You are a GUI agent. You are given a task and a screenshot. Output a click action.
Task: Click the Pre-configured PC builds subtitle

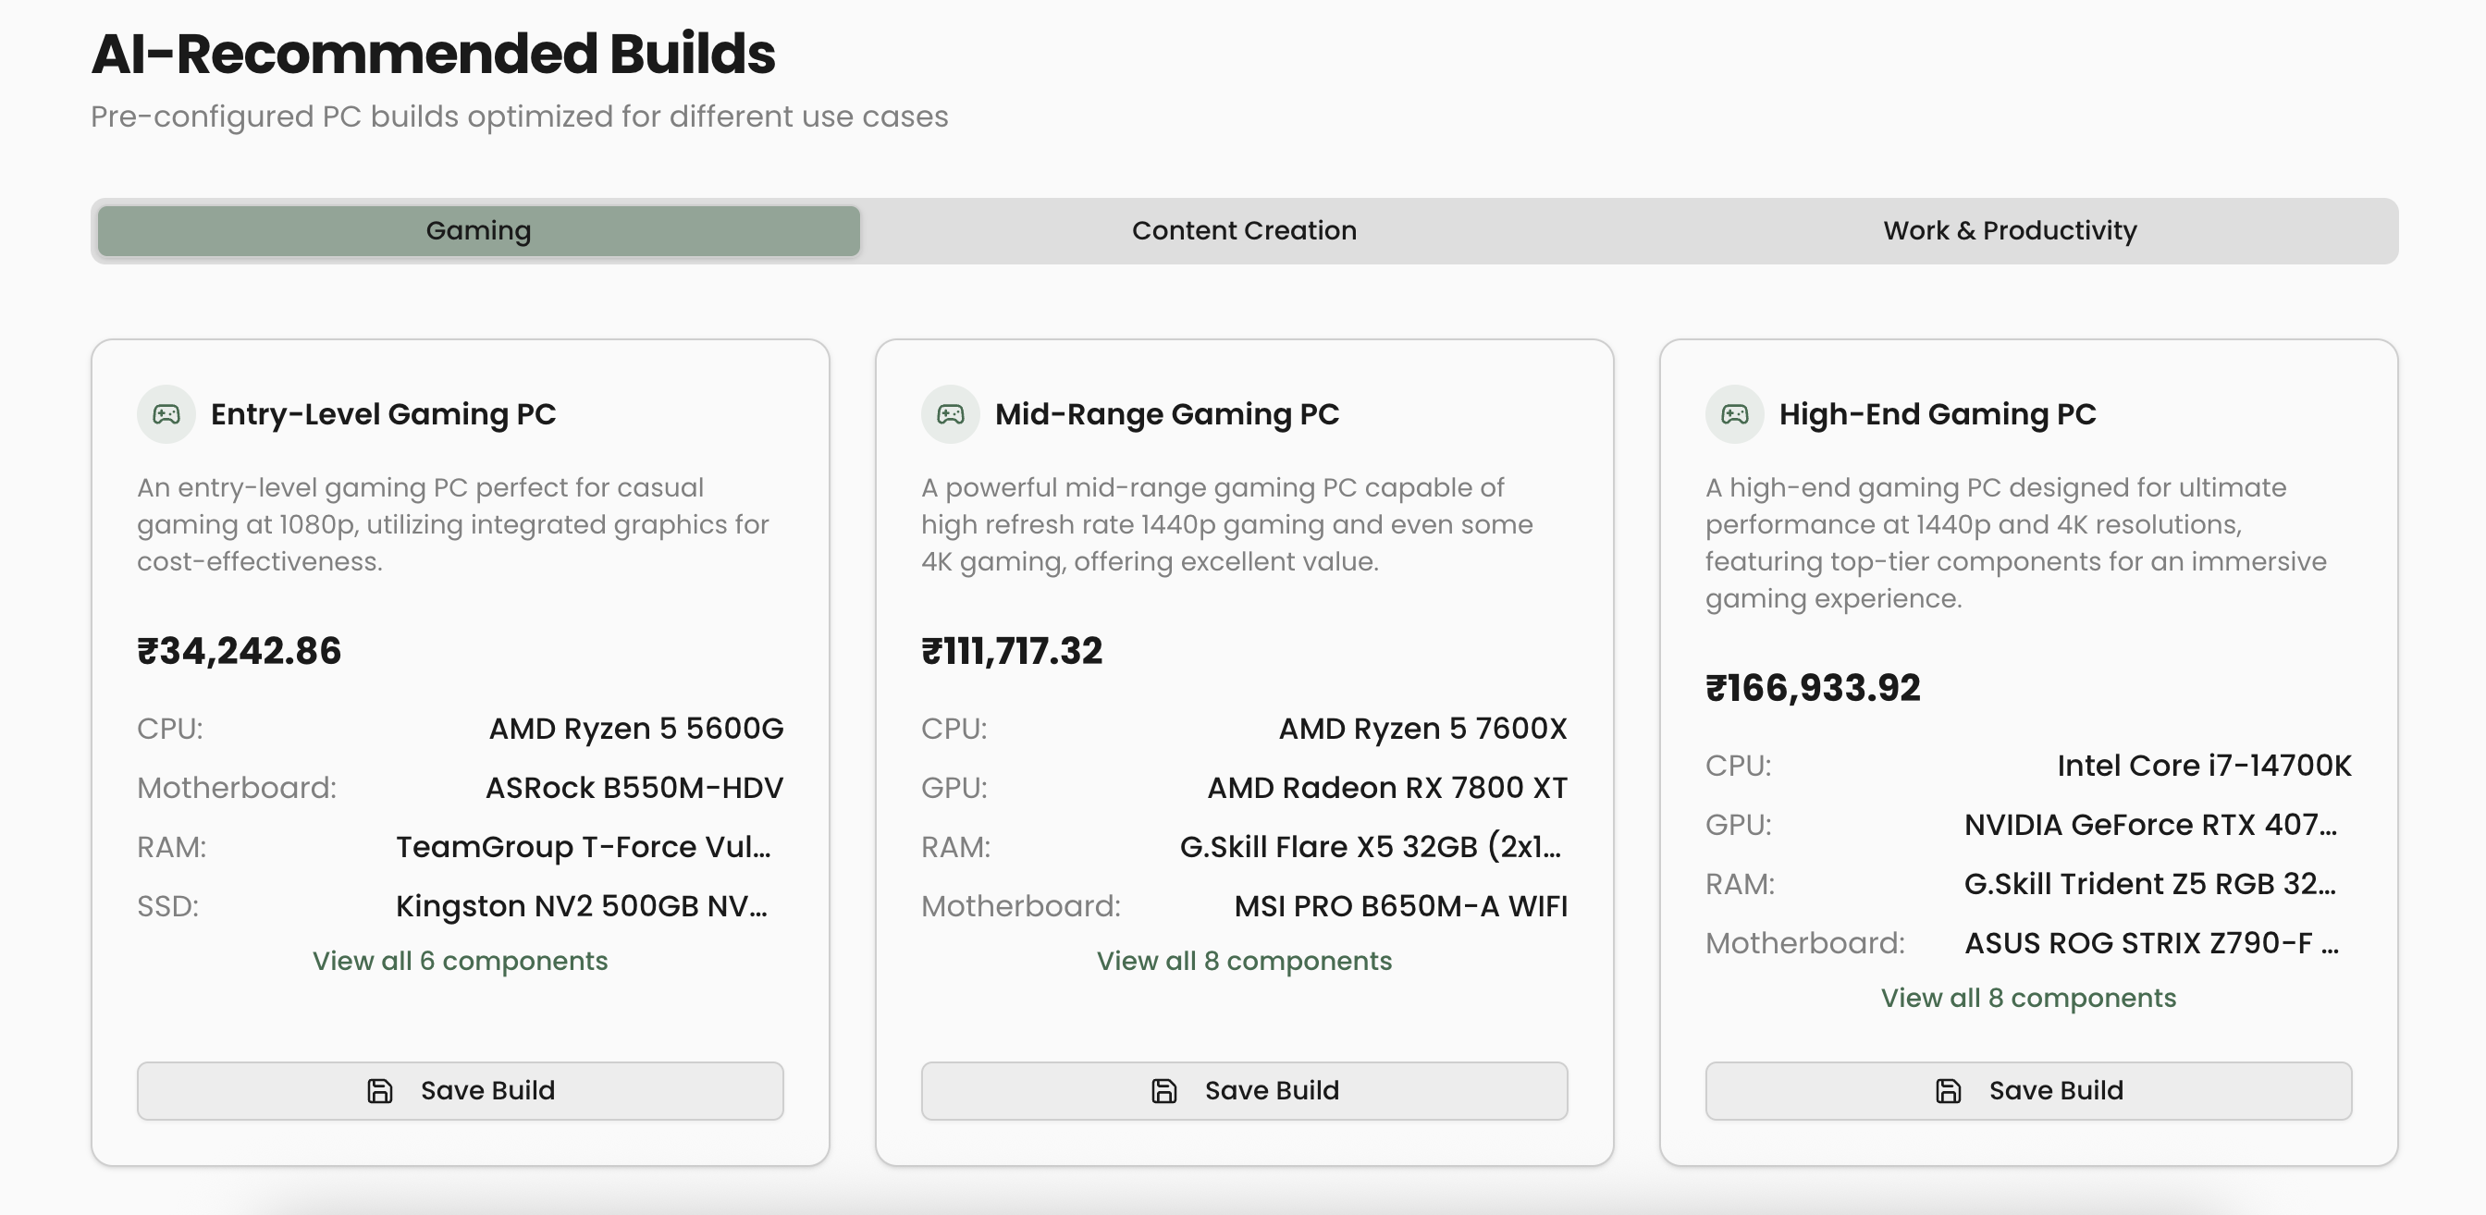click(519, 117)
